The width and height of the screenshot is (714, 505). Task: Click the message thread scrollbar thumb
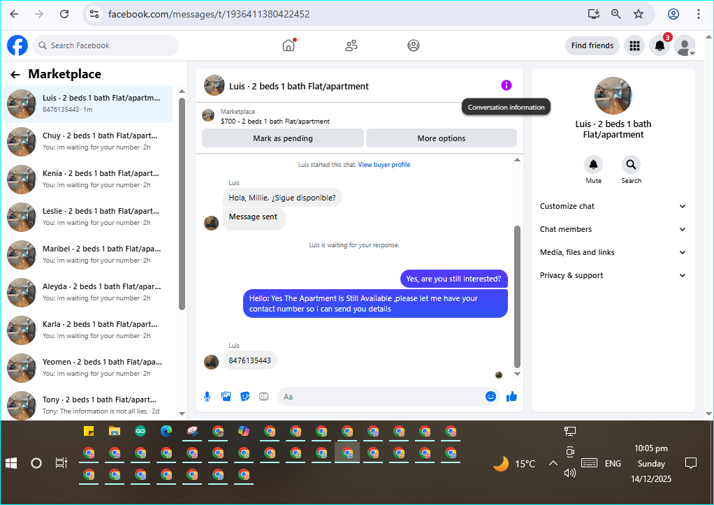(x=517, y=296)
